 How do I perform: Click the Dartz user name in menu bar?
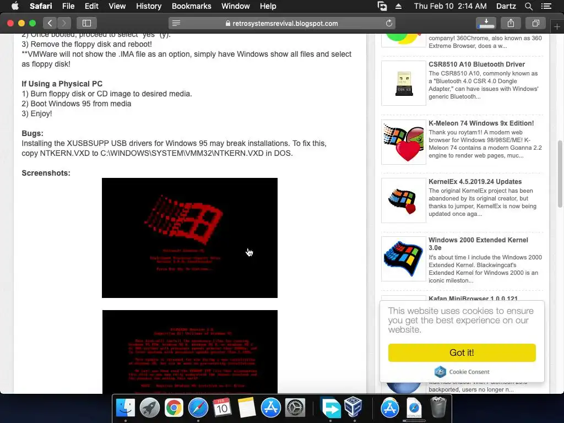506,6
